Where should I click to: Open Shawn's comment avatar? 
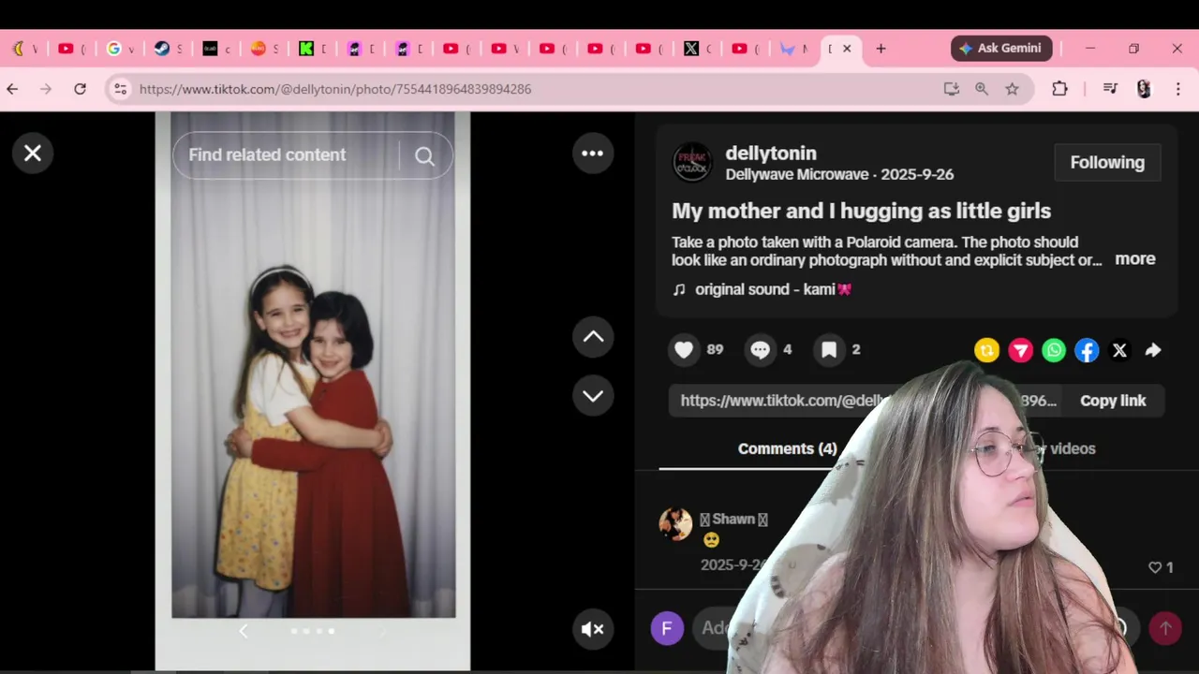(675, 524)
